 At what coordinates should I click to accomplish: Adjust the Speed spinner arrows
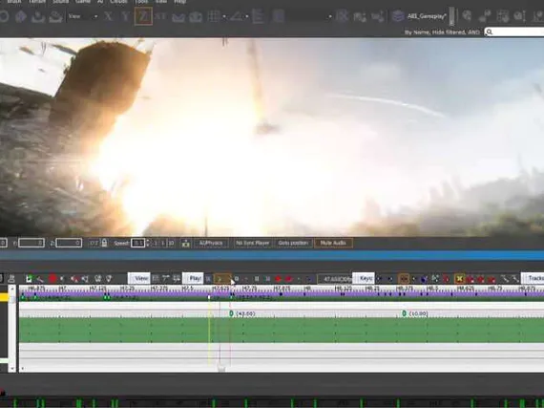148,243
